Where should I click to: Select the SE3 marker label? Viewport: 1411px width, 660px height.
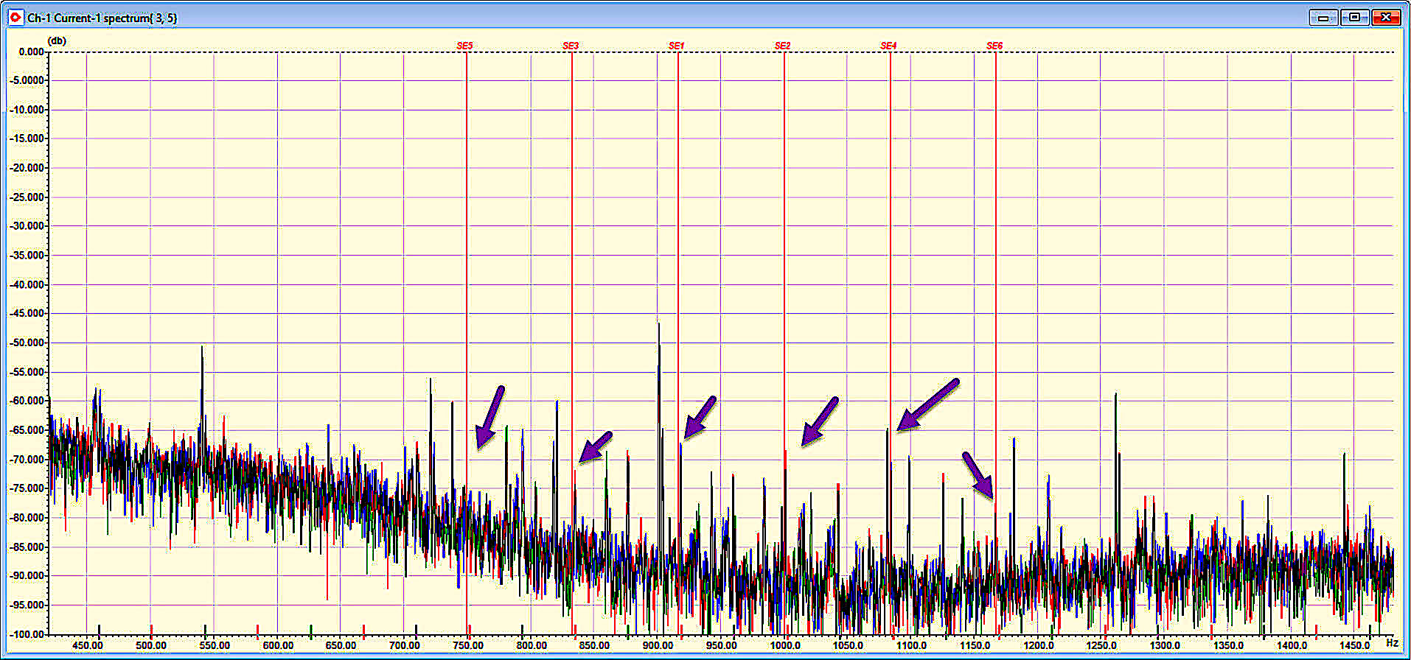click(571, 46)
